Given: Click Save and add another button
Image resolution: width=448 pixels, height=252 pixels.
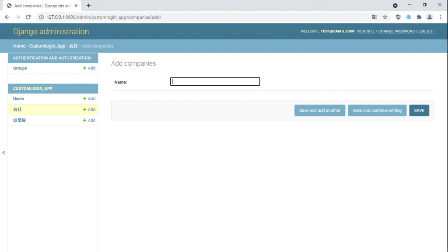Looking at the screenshot, I should (320, 111).
